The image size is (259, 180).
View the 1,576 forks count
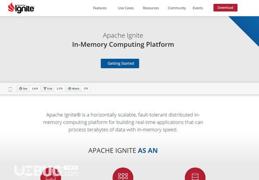[x=60, y=88]
